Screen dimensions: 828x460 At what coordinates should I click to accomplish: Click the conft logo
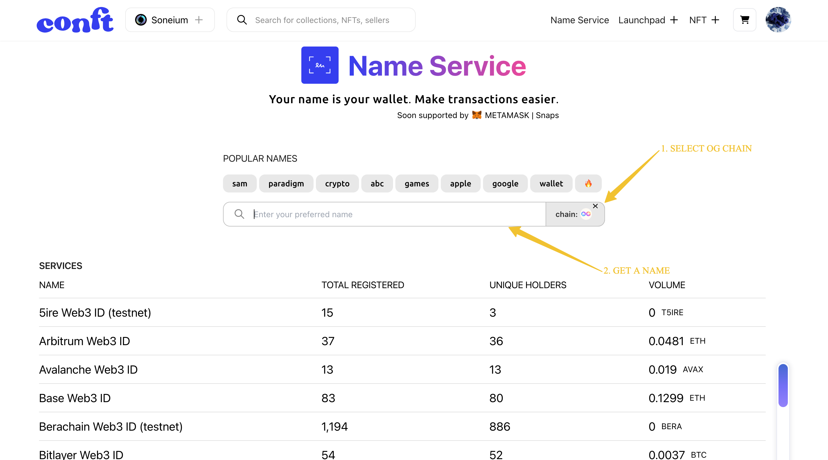[75, 20]
